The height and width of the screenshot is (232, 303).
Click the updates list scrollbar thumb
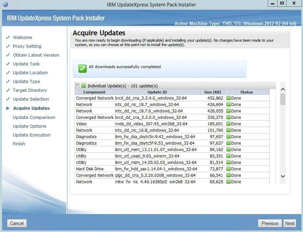(x=283, y=99)
